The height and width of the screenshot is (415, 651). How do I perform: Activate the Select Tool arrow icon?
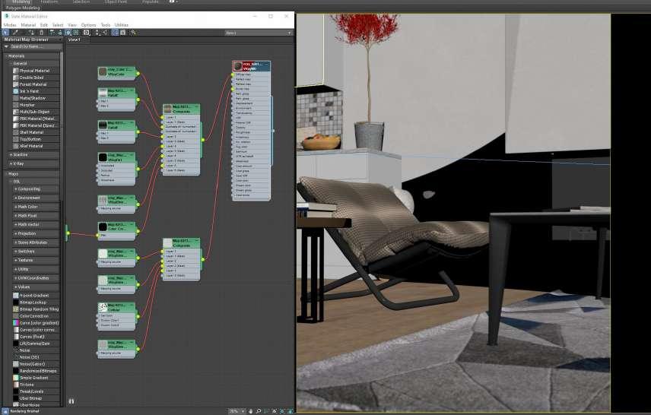pyautogui.click(x=5, y=33)
